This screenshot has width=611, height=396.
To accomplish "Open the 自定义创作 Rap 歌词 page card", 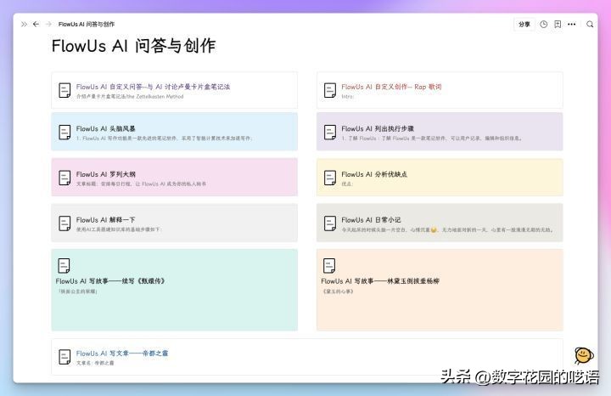I will (440, 90).
